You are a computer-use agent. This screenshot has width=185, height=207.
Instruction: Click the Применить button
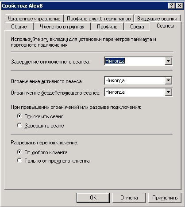pyautogui.click(x=165, y=198)
